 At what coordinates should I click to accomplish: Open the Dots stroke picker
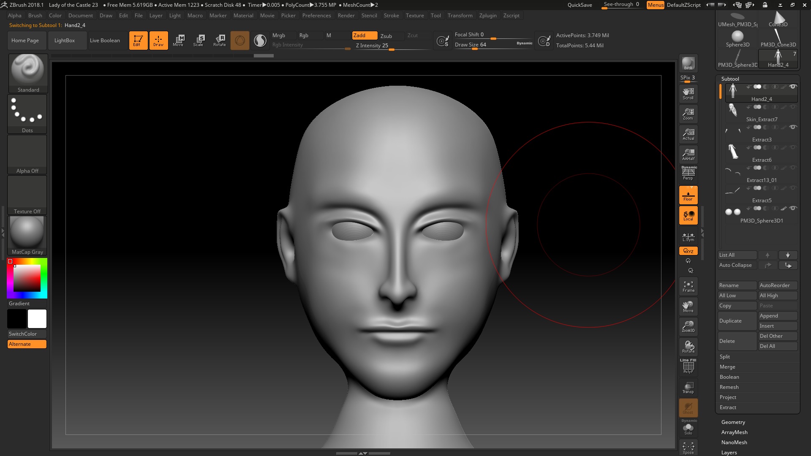click(27, 114)
